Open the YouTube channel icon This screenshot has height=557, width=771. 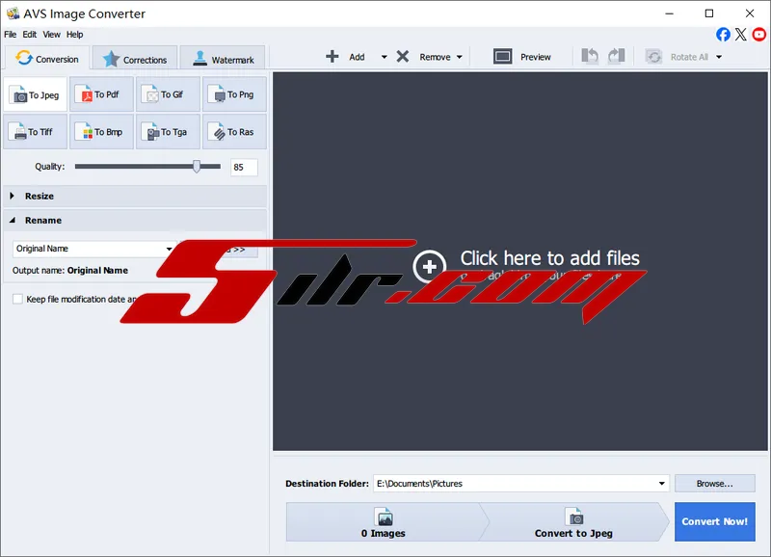pyautogui.click(x=759, y=35)
